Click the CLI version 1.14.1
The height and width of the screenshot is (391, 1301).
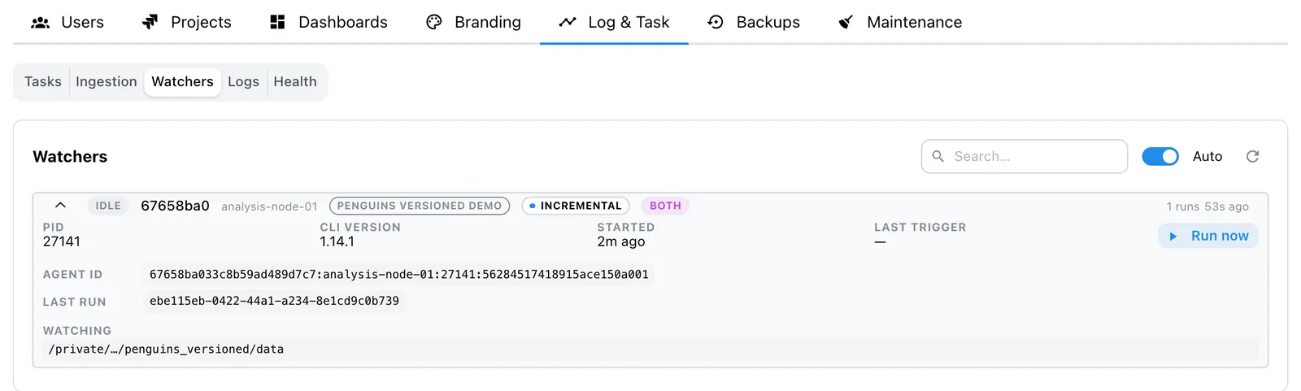[337, 241]
